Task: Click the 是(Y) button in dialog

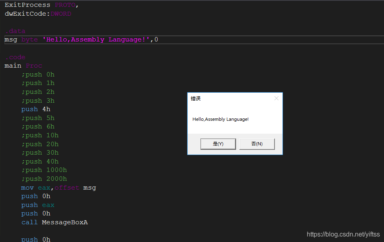Action: click(x=218, y=144)
